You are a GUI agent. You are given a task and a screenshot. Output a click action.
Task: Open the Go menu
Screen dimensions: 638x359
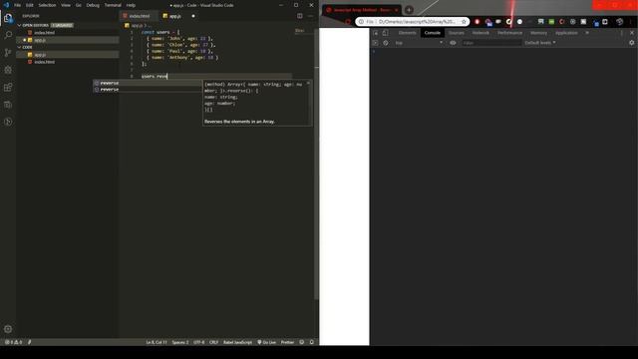point(79,5)
